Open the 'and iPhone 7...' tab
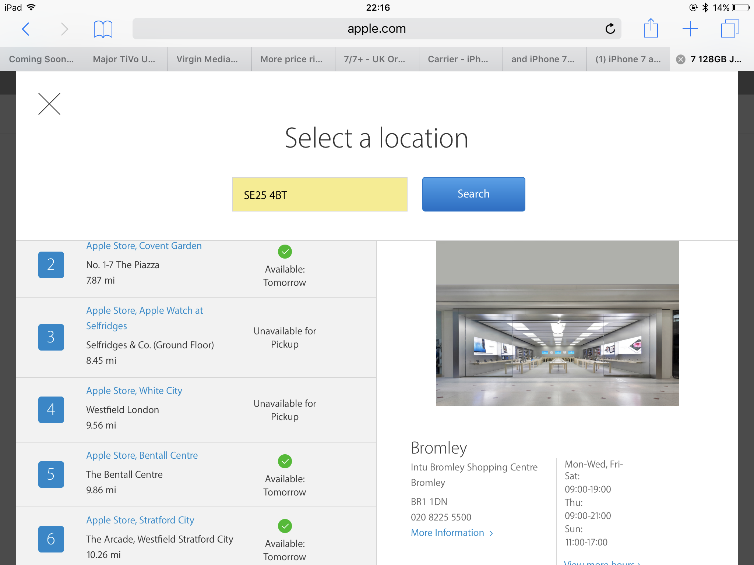This screenshot has width=754, height=565. click(x=545, y=59)
